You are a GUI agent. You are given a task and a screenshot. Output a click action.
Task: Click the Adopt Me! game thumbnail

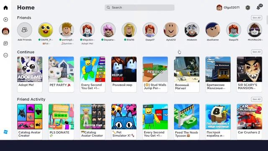[x=30, y=69]
